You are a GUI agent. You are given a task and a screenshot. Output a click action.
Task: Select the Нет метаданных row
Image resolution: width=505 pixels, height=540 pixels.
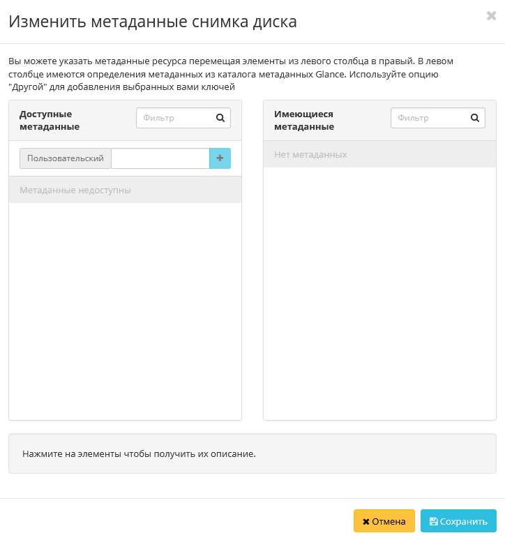(x=379, y=154)
